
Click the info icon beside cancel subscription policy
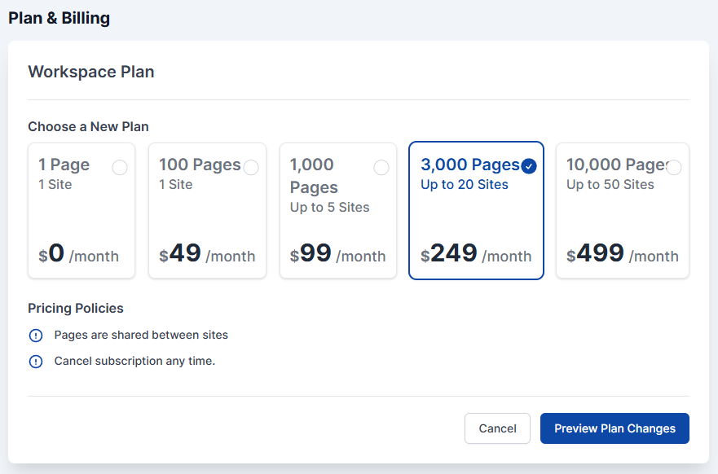tap(35, 362)
